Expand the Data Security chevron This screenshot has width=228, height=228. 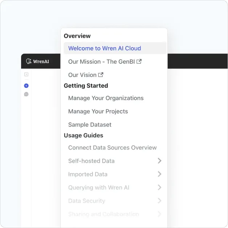159,201
